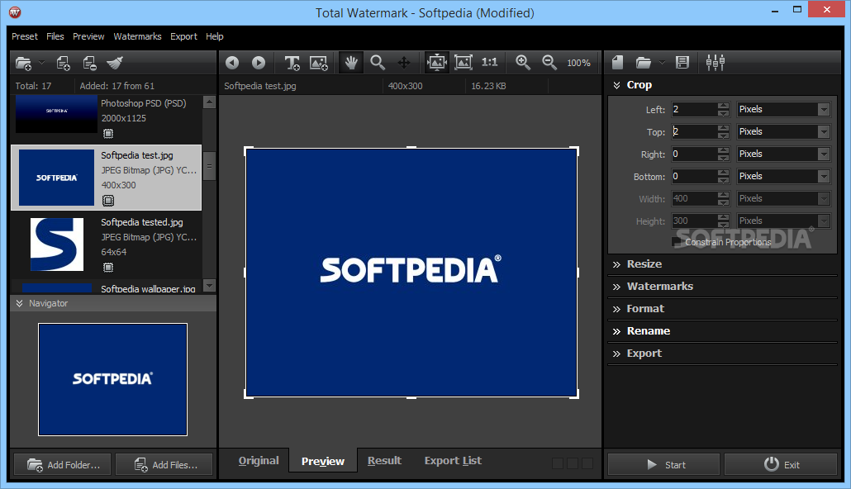The height and width of the screenshot is (489, 851).
Task: Toggle the checkmark on Softpedia tested.jpg item
Action: [108, 267]
